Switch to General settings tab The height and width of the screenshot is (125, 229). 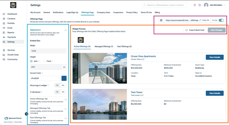pos(46,12)
